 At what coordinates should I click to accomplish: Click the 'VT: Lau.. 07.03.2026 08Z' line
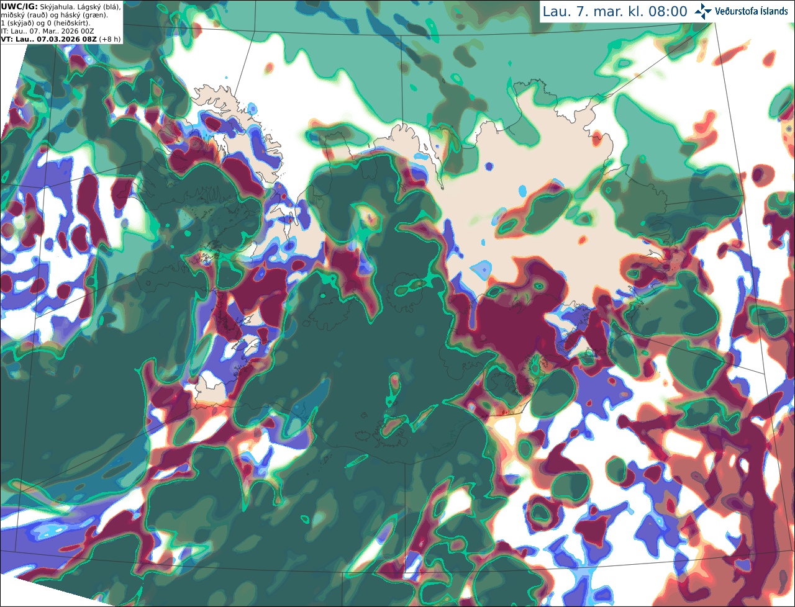coord(48,38)
